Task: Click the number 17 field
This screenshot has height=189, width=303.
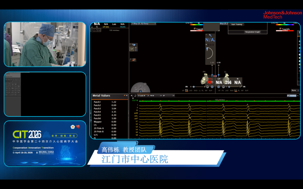Action: click(x=132, y=49)
